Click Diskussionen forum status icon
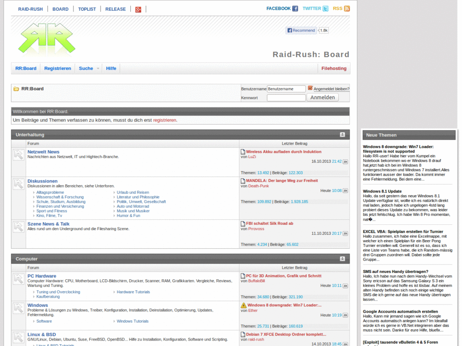 coord(18,184)
